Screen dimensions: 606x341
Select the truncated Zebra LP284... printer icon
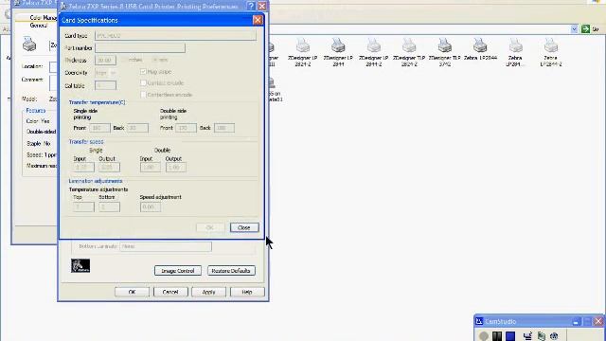[x=515, y=45]
